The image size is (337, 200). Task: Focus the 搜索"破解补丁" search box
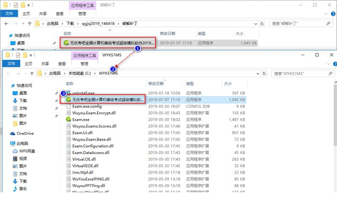(x=301, y=24)
